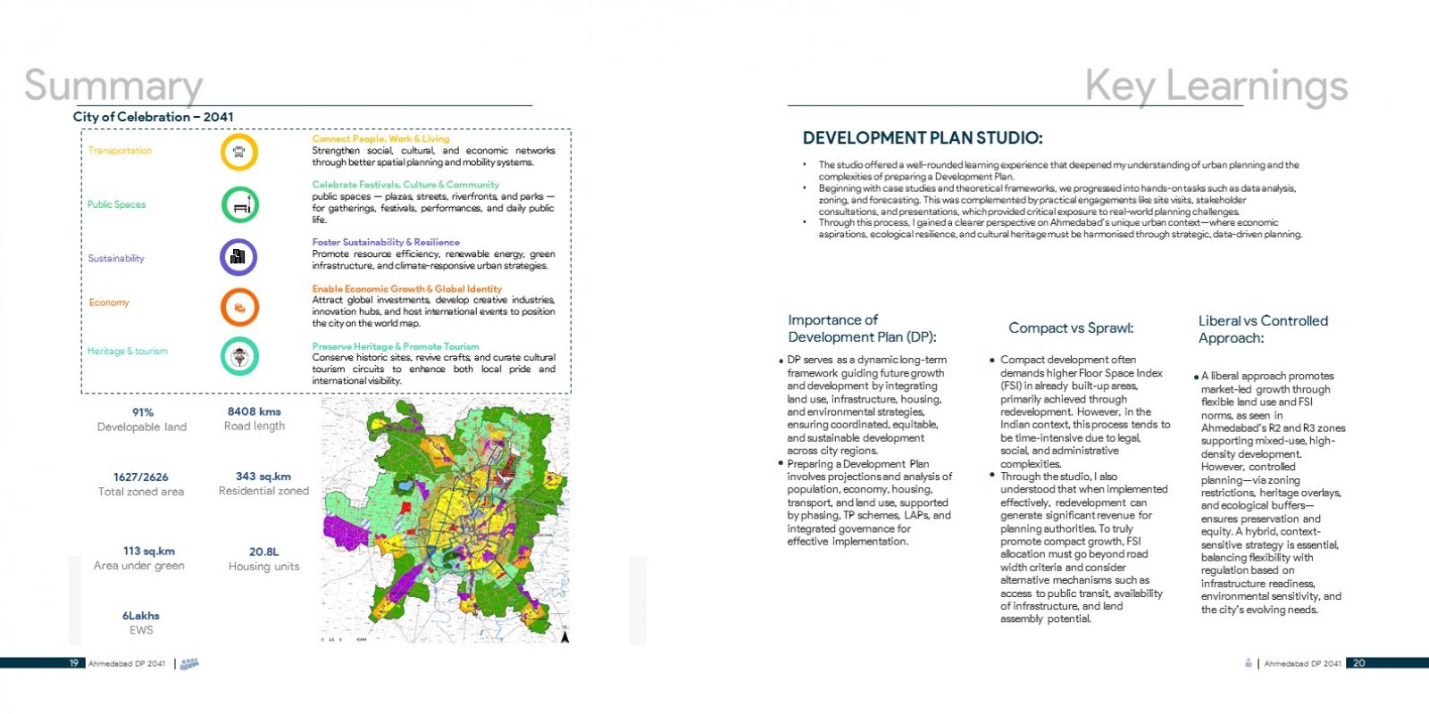
Task: Open the Ahmedabad land use map image
Action: 445,519
